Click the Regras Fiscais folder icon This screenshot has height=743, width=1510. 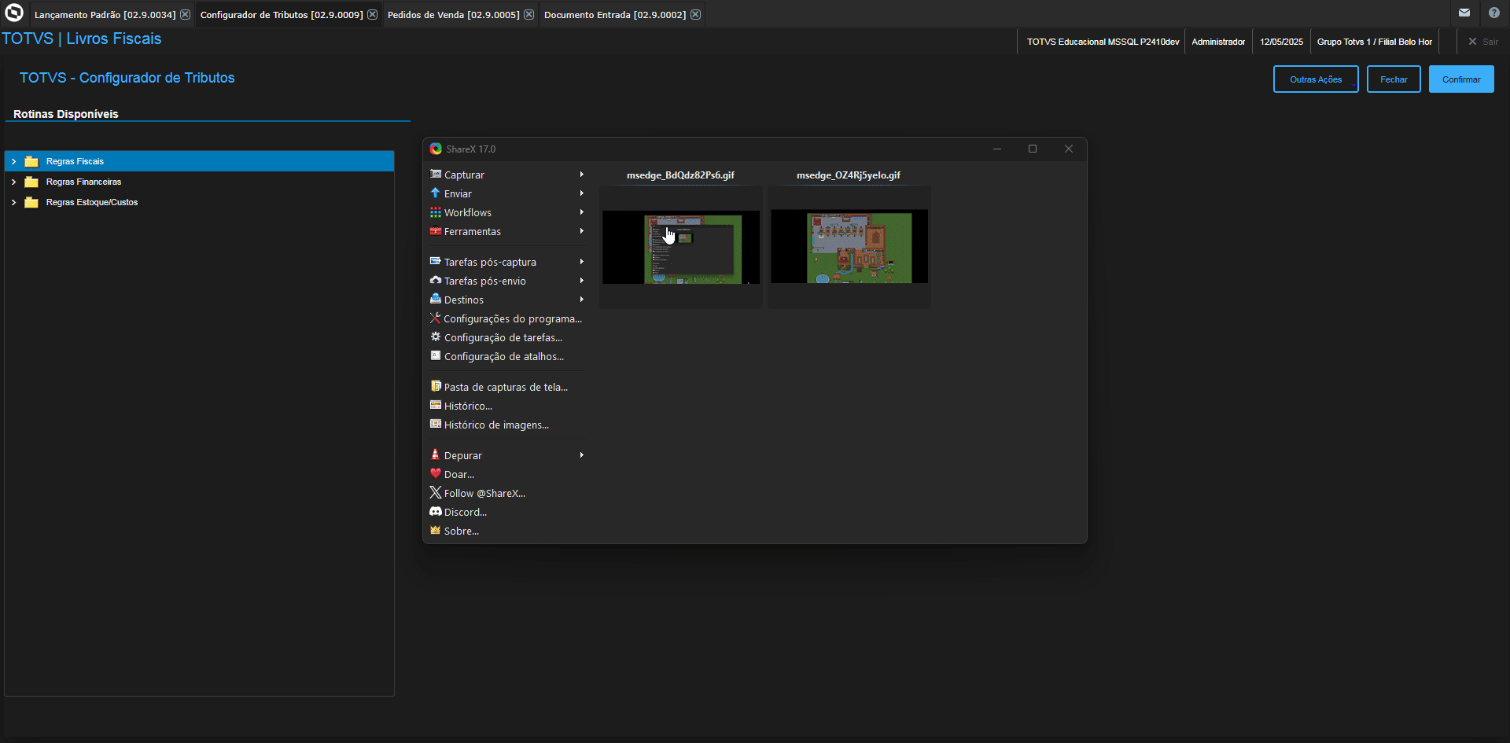click(x=31, y=161)
